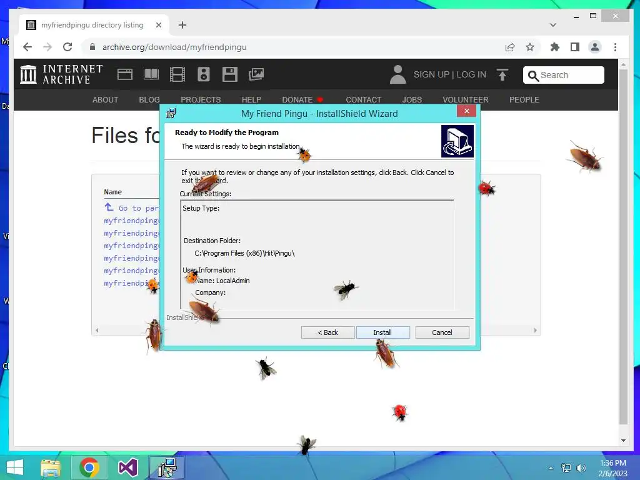Share this page icon

click(x=510, y=47)
